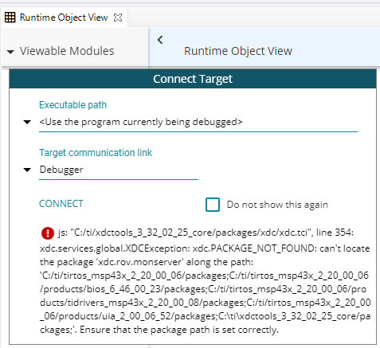This screenshot has width=380, height=348.
Task: Click the Do not show this again label
Action: 277,205
